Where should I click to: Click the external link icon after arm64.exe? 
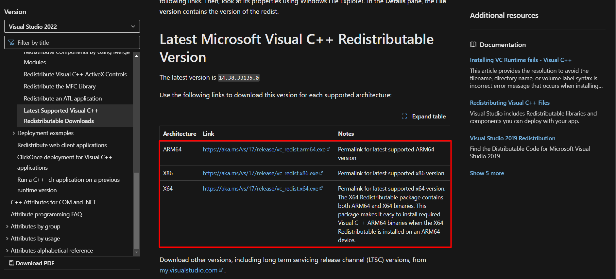(x=328, y=149)
